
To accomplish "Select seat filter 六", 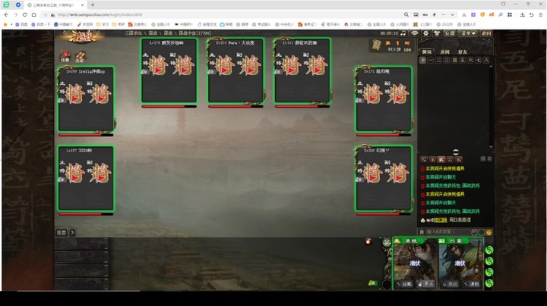I will point(470,60).
